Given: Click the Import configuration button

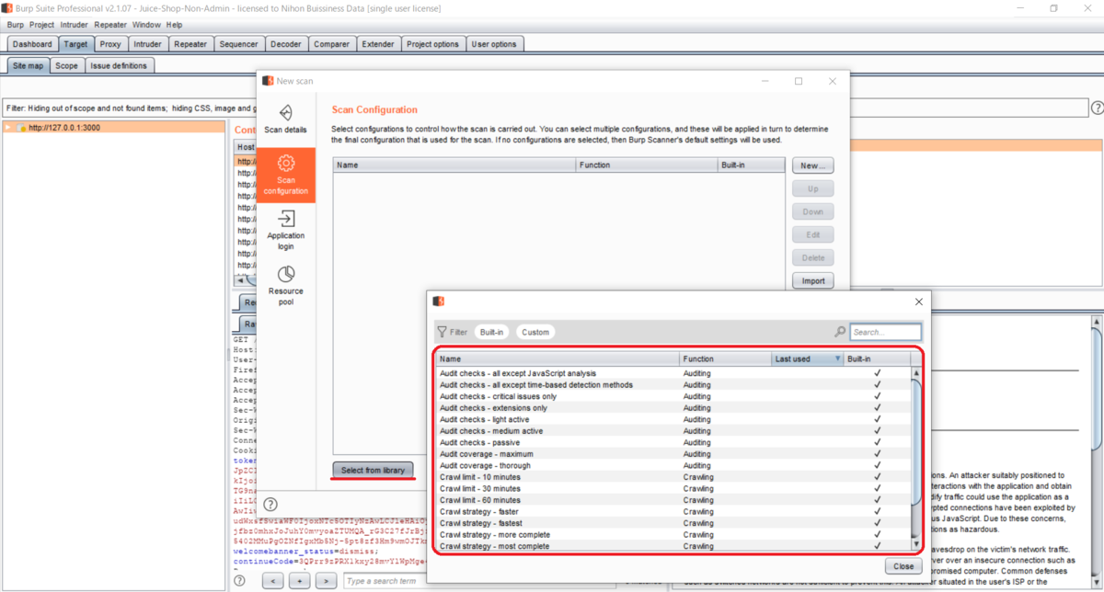Looking at the screenshot, I should [x=812, y=280].
